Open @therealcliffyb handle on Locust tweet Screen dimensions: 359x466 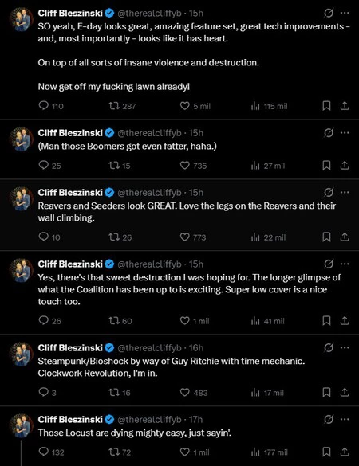(x=149, y=419)
